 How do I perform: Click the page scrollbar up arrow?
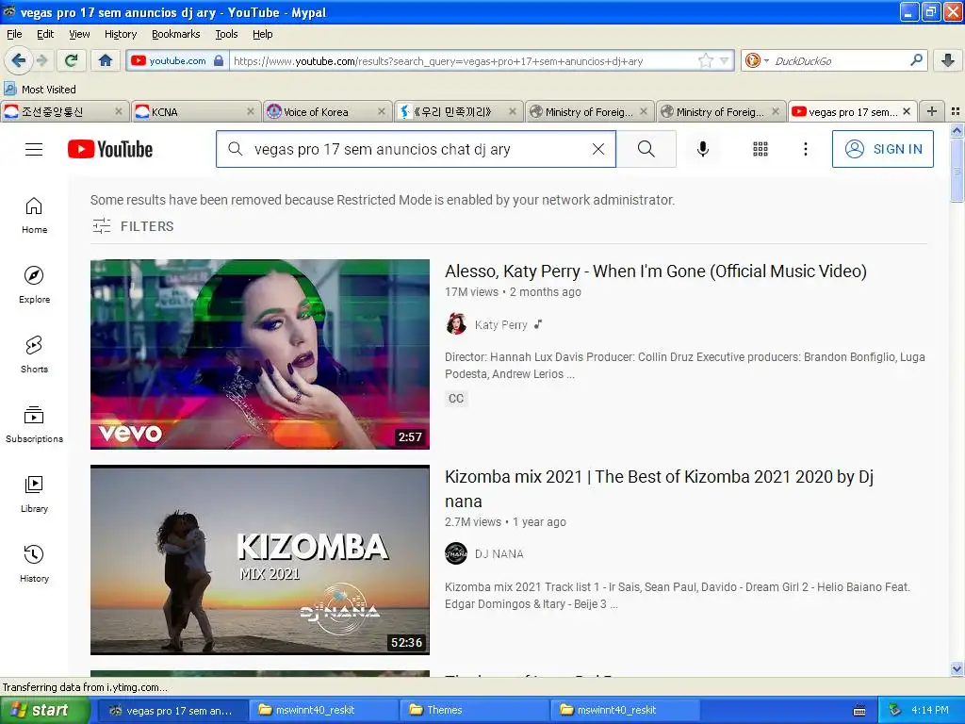957,130
